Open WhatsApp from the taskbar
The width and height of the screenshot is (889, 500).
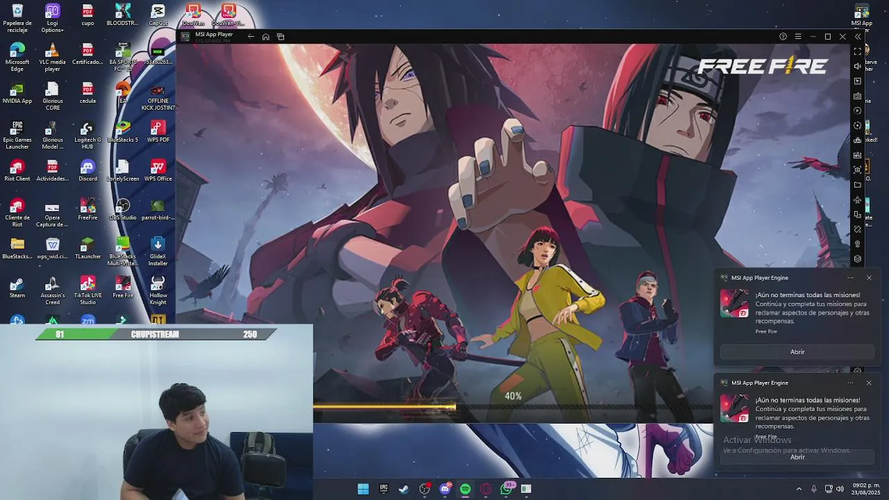click(x=506, y=489)
